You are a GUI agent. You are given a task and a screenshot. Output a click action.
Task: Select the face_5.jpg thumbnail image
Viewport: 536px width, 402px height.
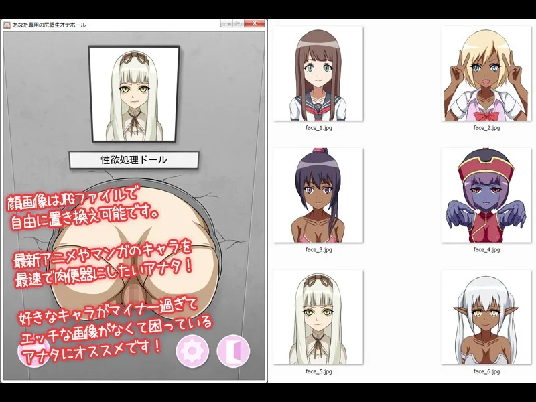click(x=318, y=317)
